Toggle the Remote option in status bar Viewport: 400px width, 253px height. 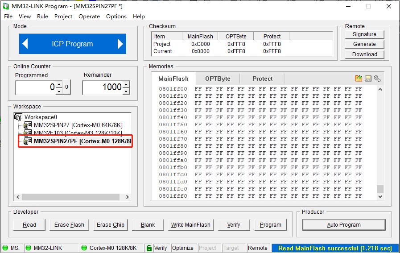pos(258,248)
